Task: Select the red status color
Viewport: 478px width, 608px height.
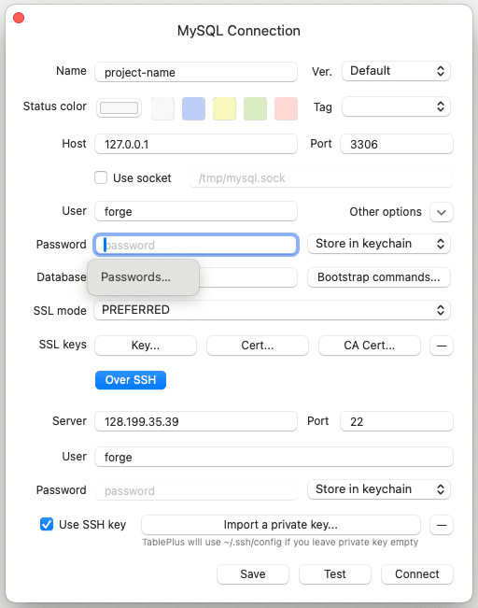Action: point(286,108)
